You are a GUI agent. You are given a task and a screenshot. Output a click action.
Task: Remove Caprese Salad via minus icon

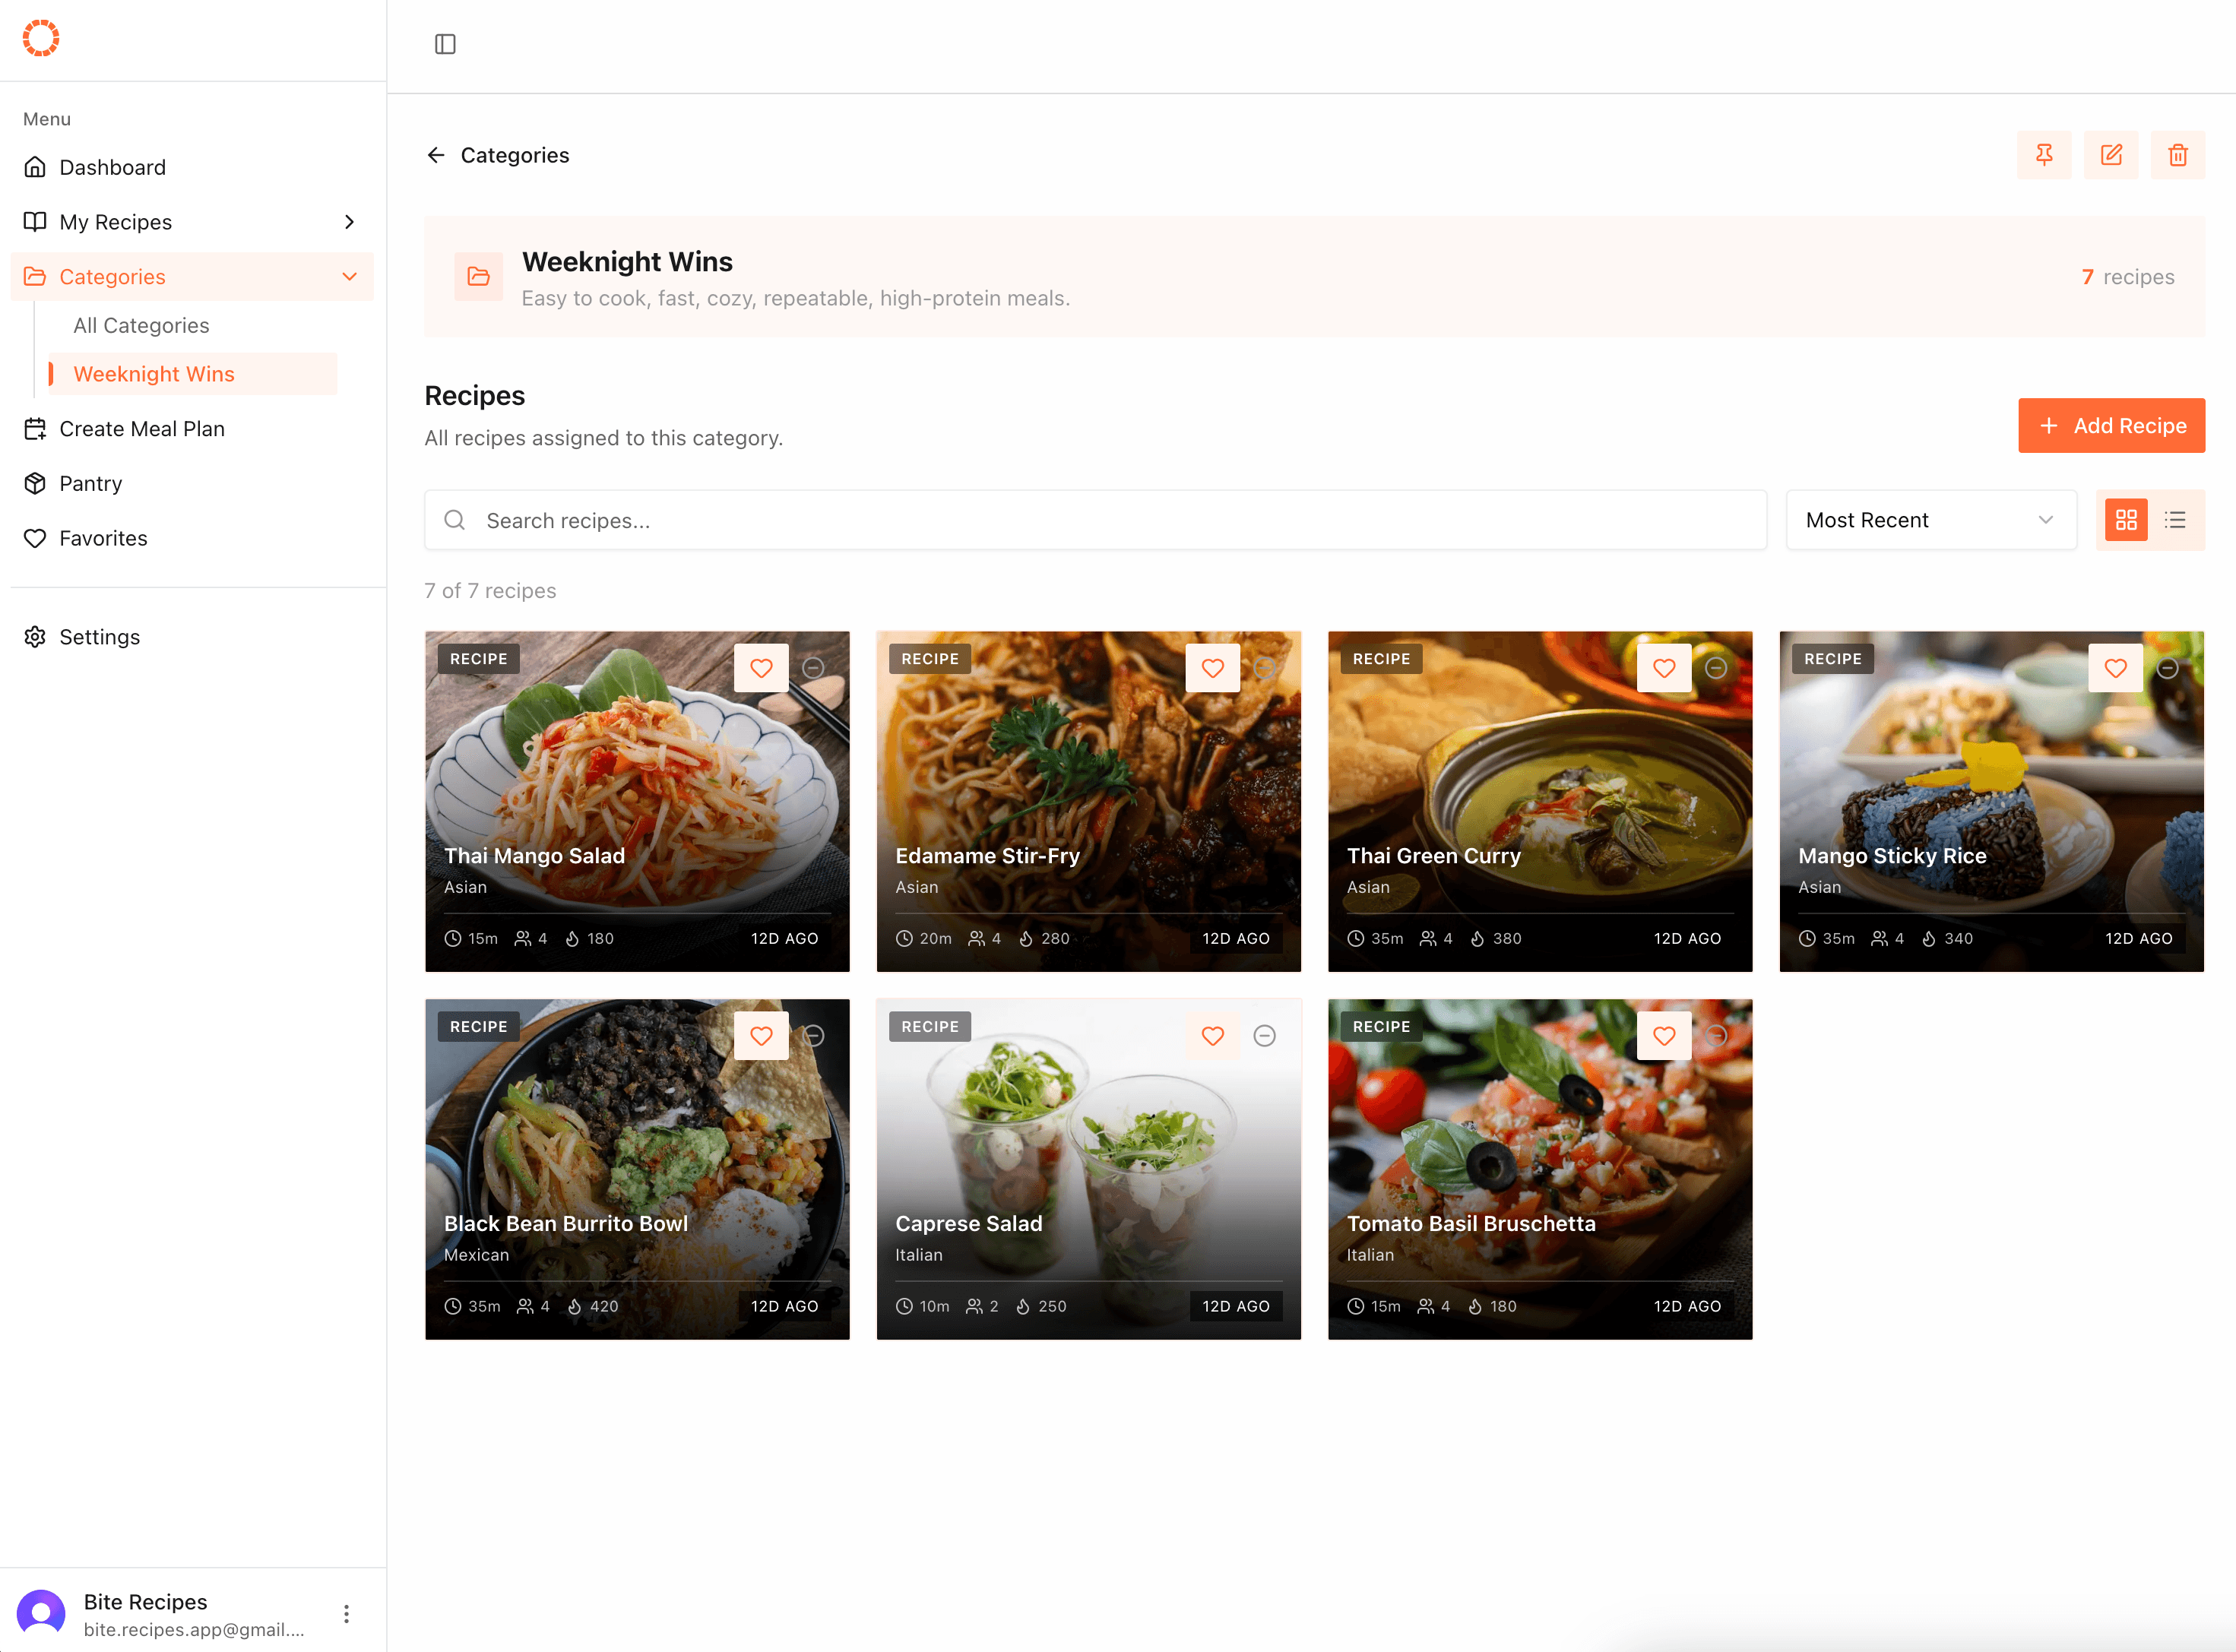pyautogui.click(x=1264, y=1036)
